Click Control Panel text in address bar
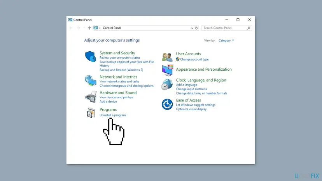 tap(112, 28)
